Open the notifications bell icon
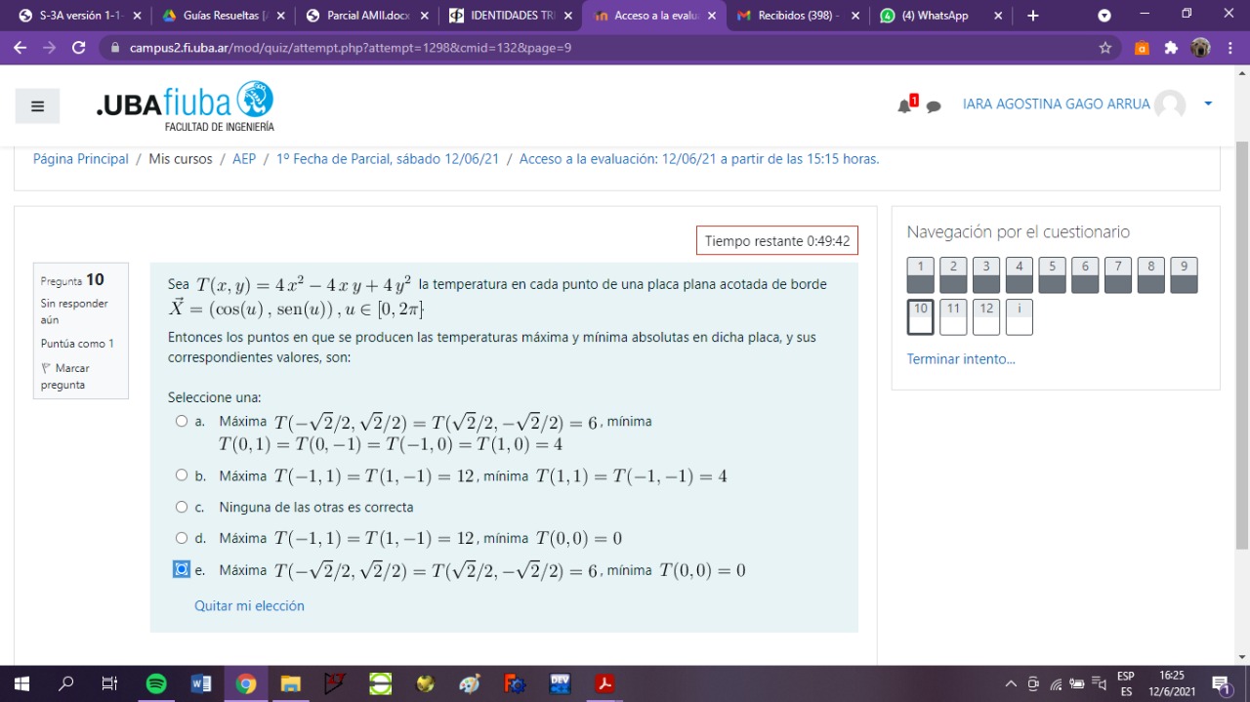The height and width of the screenshot is (702, 1250). tap(905, 105)
